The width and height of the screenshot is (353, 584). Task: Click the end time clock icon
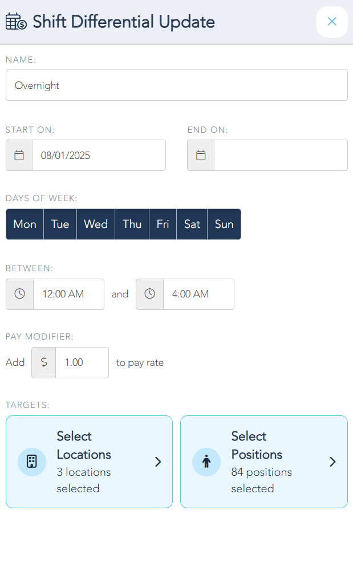149,294
